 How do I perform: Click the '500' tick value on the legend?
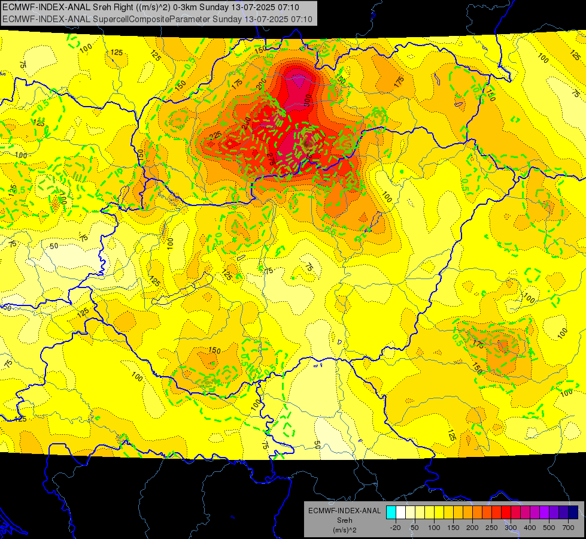click(549, 528)
